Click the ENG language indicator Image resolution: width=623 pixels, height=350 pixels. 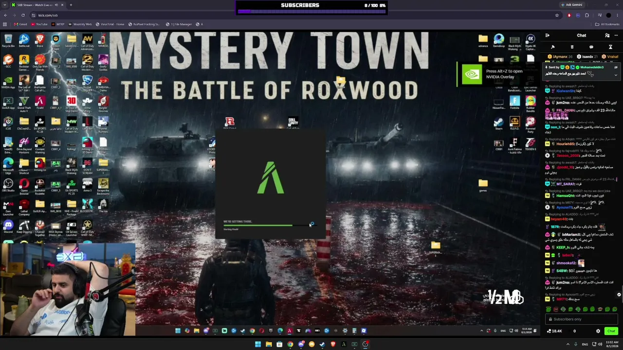[585, 344]
